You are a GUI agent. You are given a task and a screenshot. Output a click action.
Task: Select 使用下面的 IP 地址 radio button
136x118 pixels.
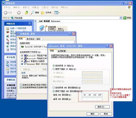click(x=54, y=69)
